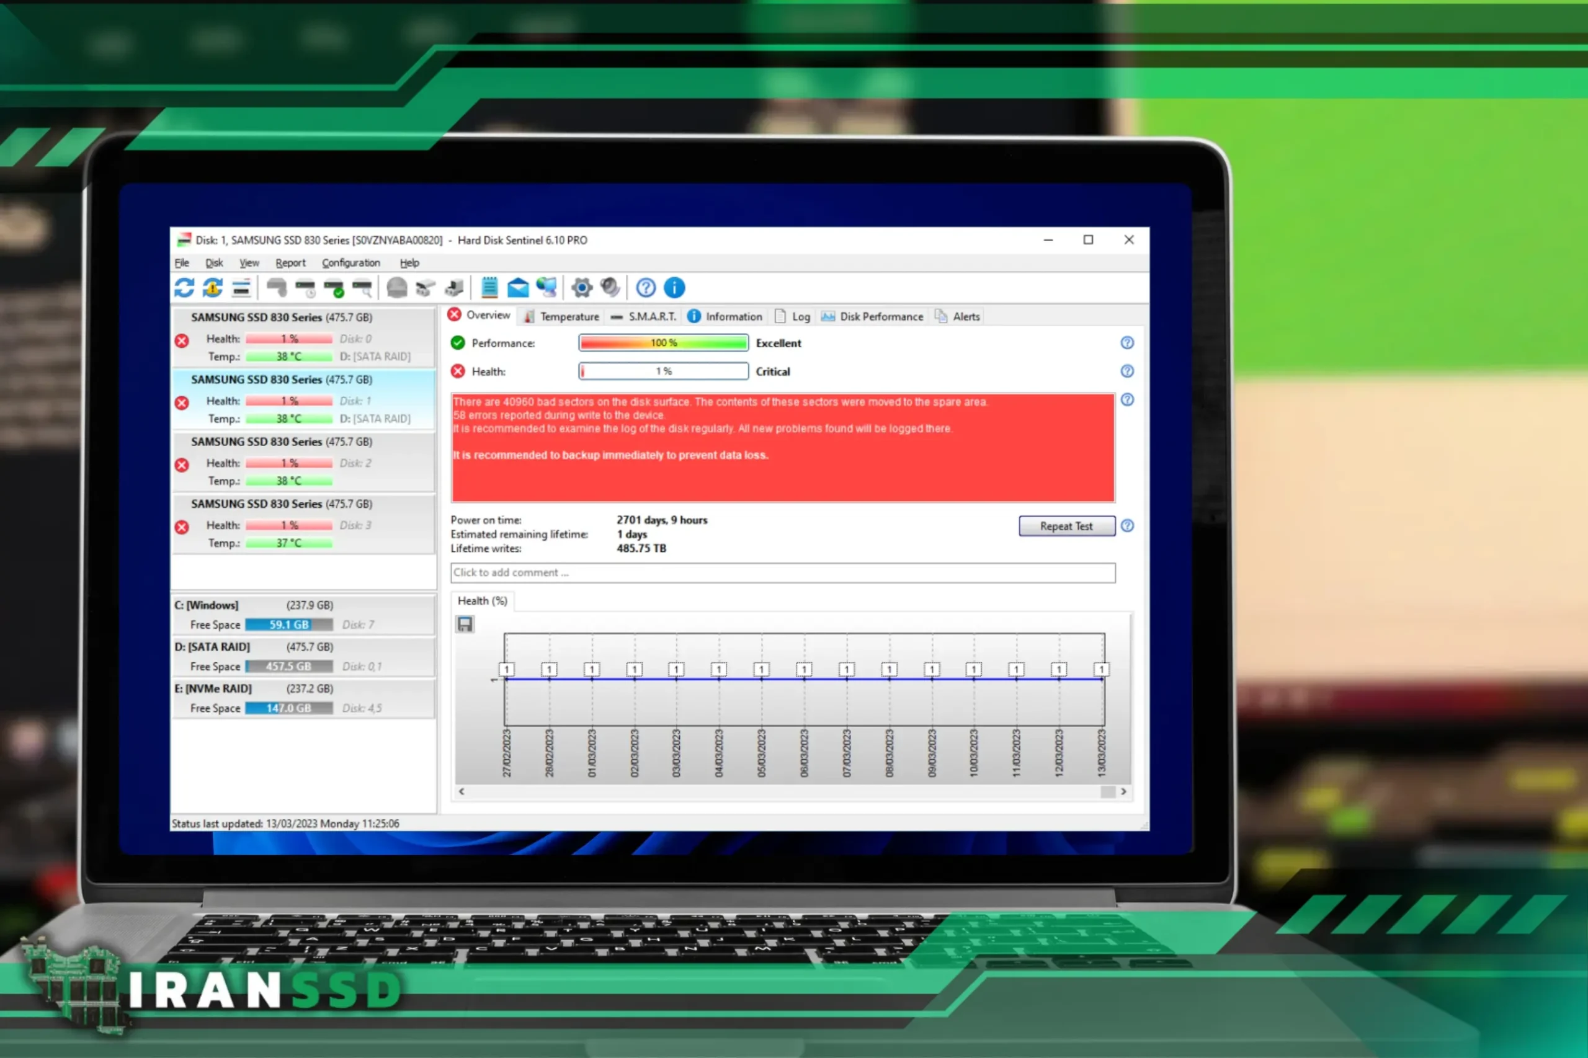Image resolution: width=1588 pixels, height=1058 pixels.
Task: Click the save icon in Health graph
Action: (x=465, y=624)
